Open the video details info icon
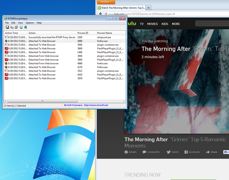The width and height of the screenshot is (229, 180). (126, 152)
